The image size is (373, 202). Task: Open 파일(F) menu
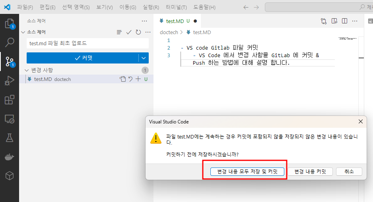(x=25, y=8)
